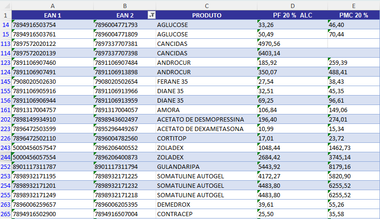This screenshot has height=219, width=380.
Task: Select column E header
Action: click(354, 6)
